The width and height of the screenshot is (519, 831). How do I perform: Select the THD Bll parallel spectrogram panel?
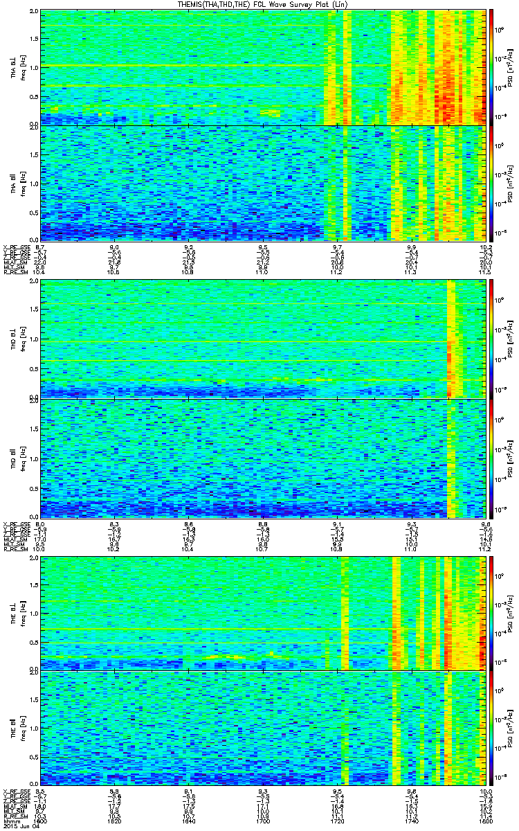(263, 458)
